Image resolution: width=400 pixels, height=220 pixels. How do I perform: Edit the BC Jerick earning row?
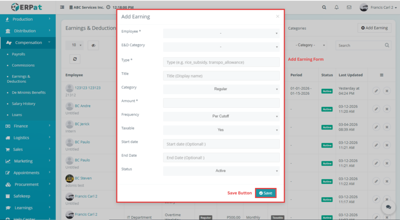coord(376,127)
